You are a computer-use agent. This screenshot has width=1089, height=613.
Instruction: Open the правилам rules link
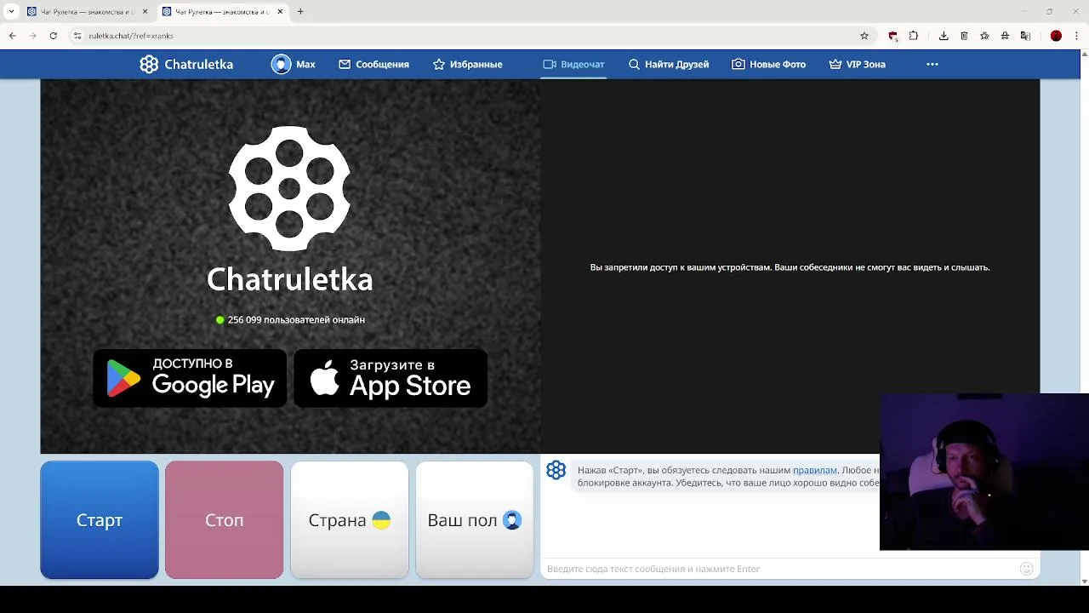[x=814, y=470]
